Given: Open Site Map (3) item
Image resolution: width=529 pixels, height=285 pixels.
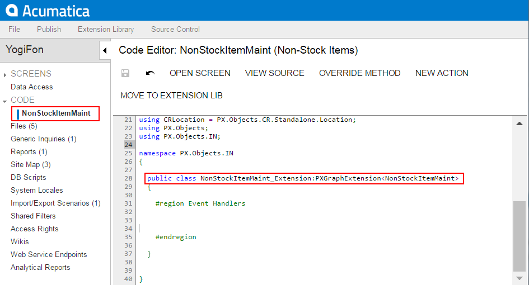Looking at the screenshot, I should click(31, 164).
